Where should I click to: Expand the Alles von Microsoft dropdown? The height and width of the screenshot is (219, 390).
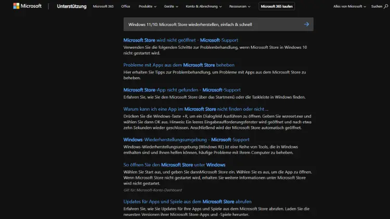[x=350, y=6]
